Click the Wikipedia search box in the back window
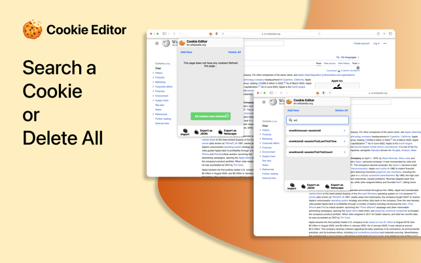This screenshot has height=263, width=421. [x=264, y=43]
